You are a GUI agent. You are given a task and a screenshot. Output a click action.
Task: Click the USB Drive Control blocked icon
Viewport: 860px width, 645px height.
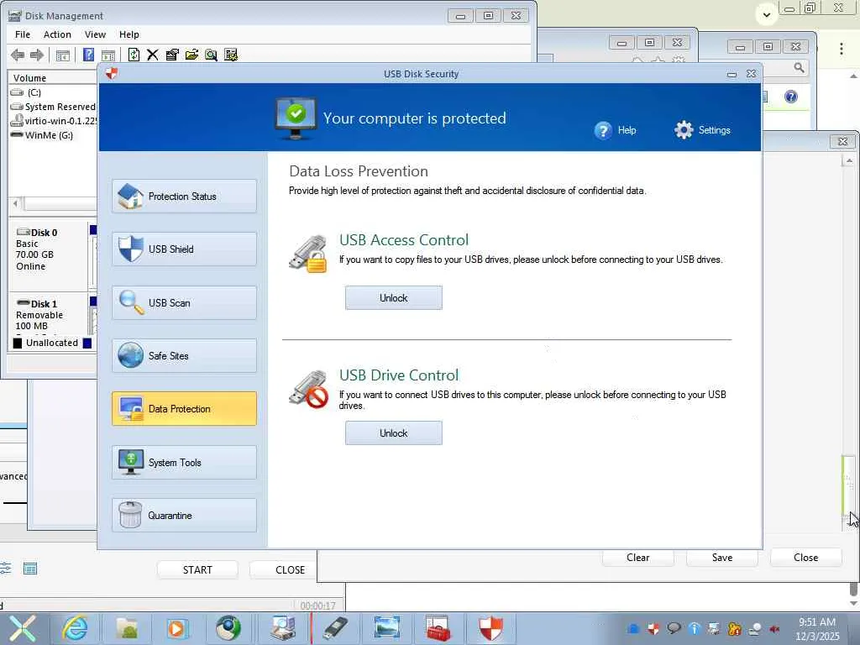(x=308, y=390)
